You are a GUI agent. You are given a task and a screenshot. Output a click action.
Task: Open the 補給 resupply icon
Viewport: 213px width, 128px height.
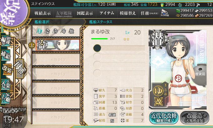pos(6,55)
